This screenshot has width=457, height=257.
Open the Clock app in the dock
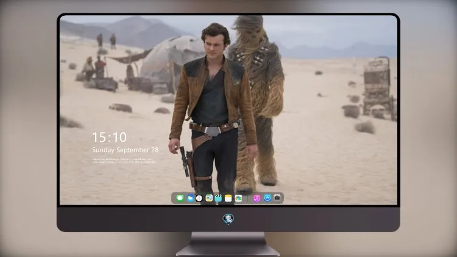[199, 199]
